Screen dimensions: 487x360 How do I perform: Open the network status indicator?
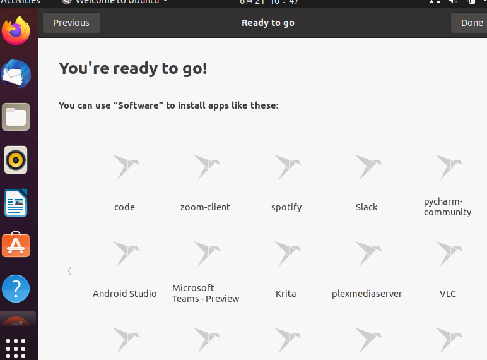click(435, 2)
